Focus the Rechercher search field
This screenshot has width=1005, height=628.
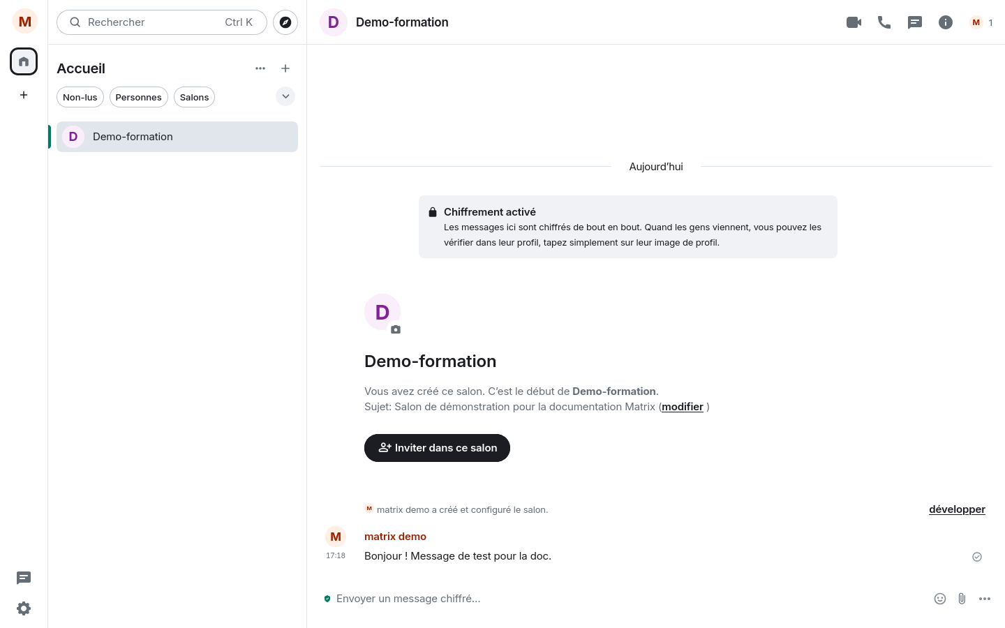[x=162, y=22]
